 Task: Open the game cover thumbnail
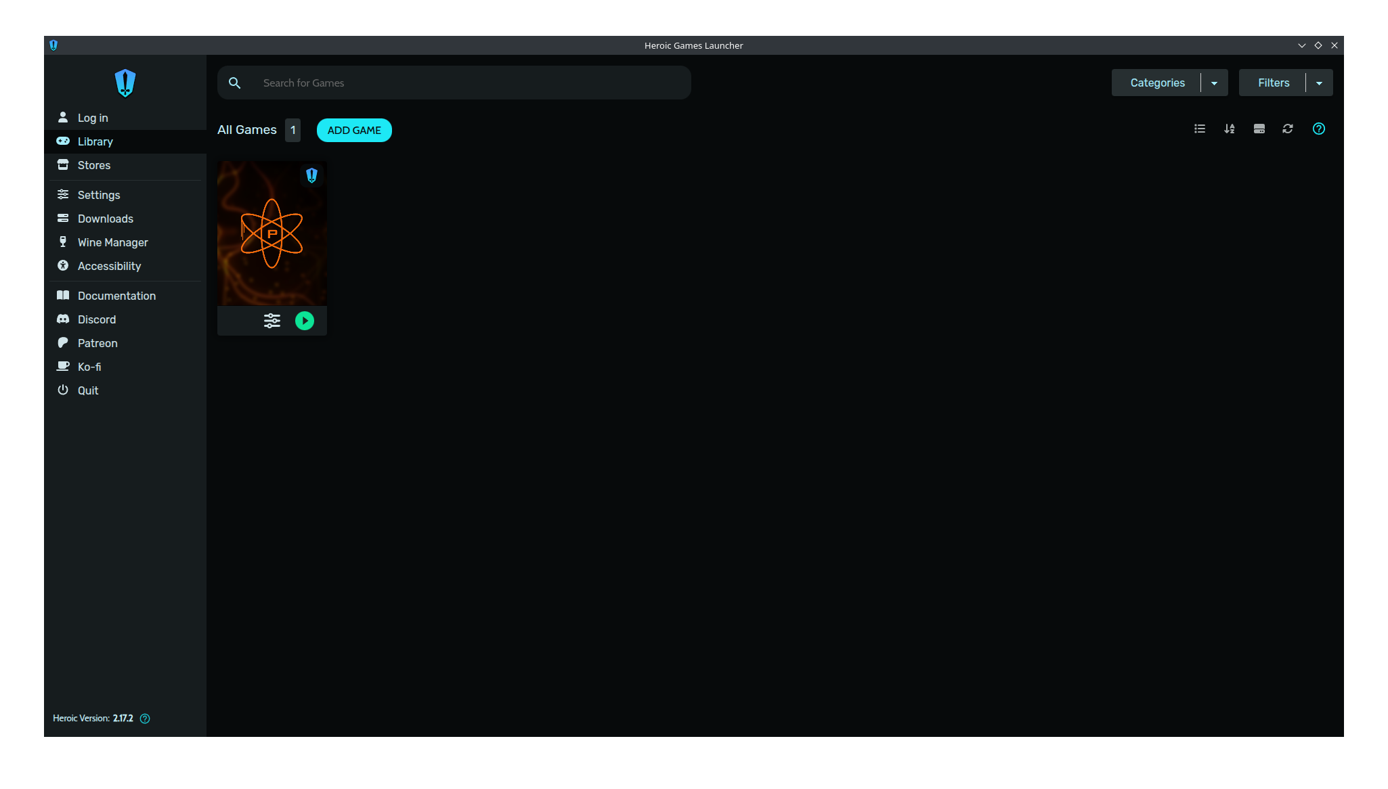[272, 233]
